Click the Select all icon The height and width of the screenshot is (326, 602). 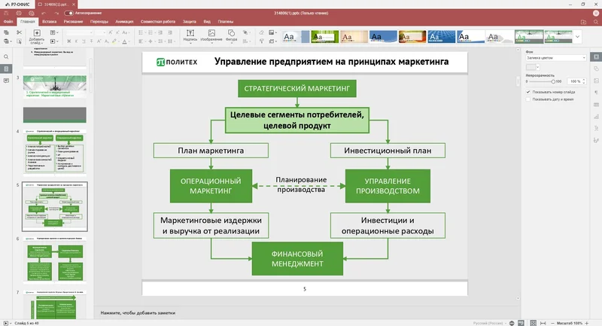coord(19,41)
